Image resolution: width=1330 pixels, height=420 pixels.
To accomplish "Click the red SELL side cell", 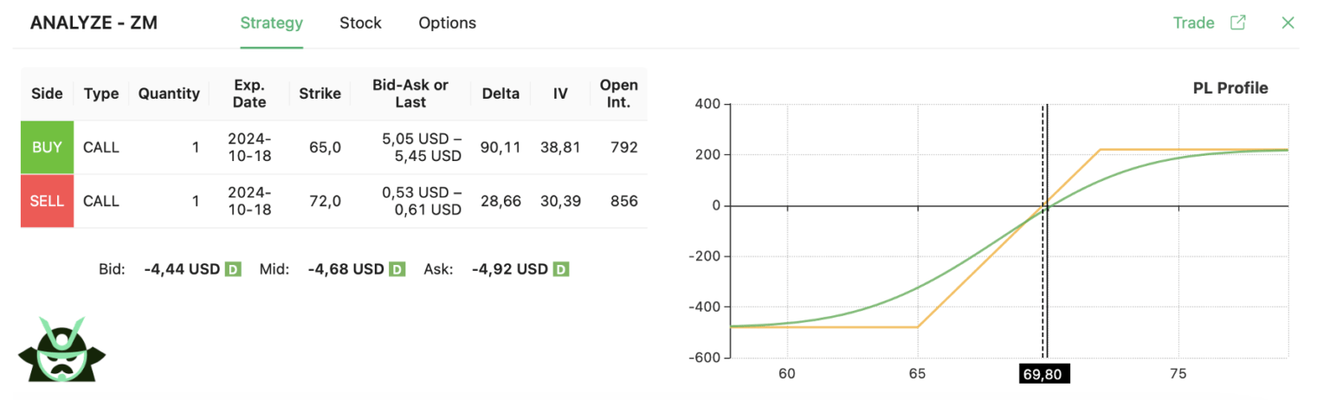I will [x=47, y=201].
